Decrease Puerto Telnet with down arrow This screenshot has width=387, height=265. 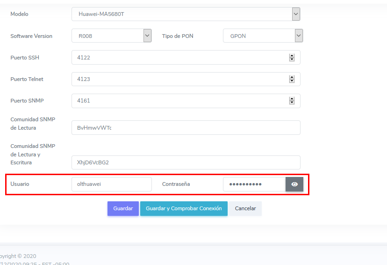(292, 81)
